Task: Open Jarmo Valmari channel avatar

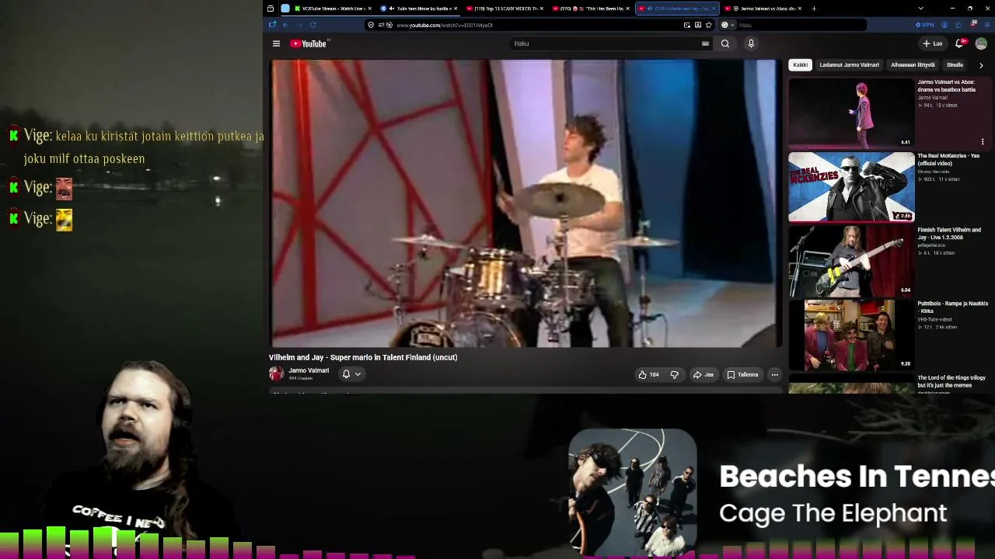Action: (x=276, y=373)
